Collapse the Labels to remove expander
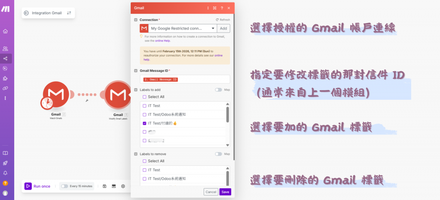 pos(136,154)
